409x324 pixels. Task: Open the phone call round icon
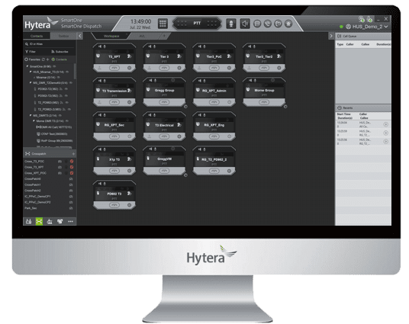click(268, 24)
